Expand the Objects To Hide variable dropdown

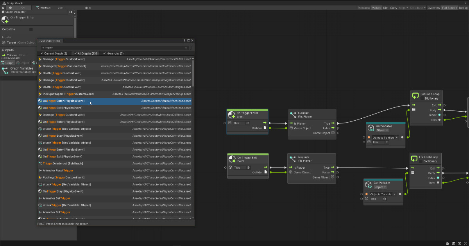coord(397,137)
